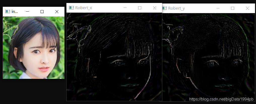Image resolution: width=256 pixels, height=104 pixels.
Task: Click the Robert_x window app icon
Action: [71, 8]
